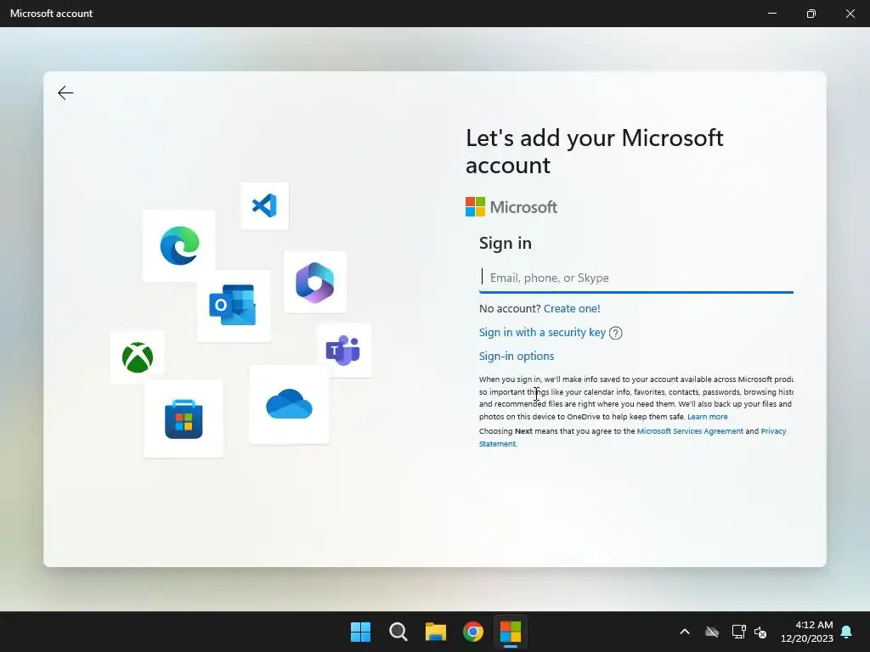Select Microsoft account app in taskbar

click(511, 632)
